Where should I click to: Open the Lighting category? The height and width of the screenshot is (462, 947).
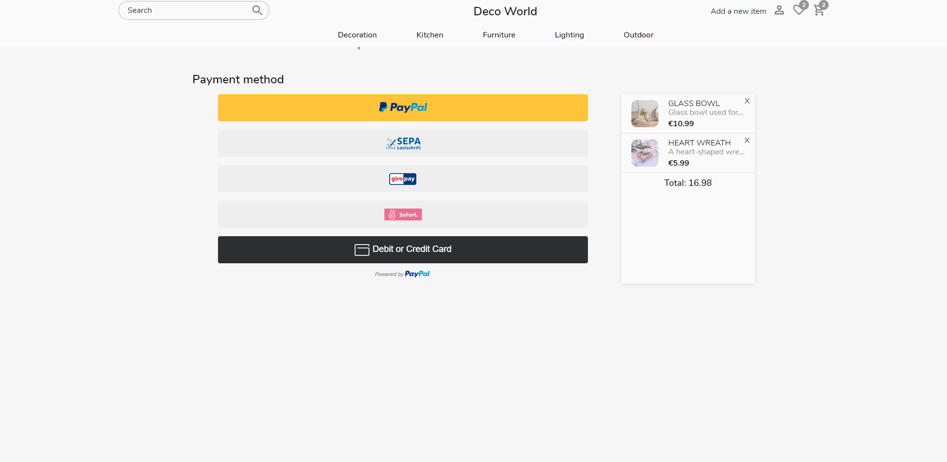(x=569, y=35)
